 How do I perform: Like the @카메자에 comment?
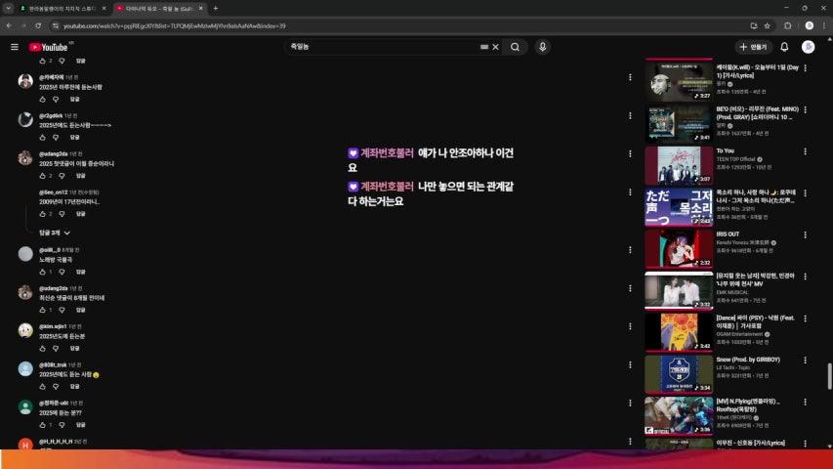click(x=43, y=99)
